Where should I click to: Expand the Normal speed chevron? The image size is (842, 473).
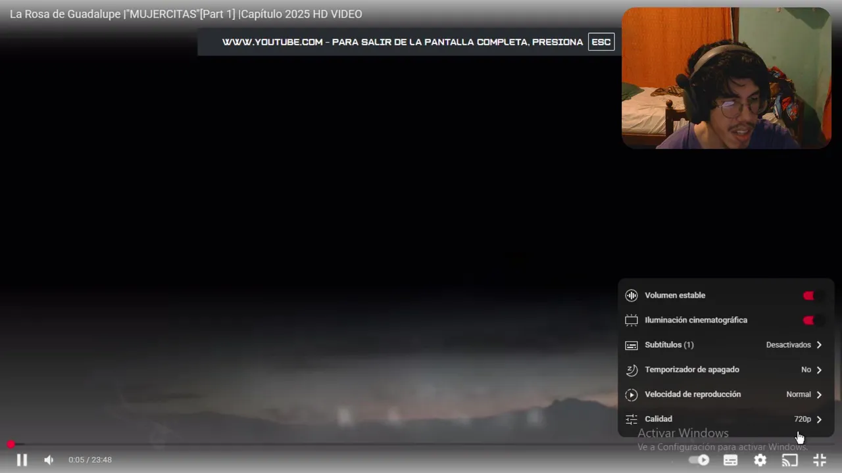(819, 395)
